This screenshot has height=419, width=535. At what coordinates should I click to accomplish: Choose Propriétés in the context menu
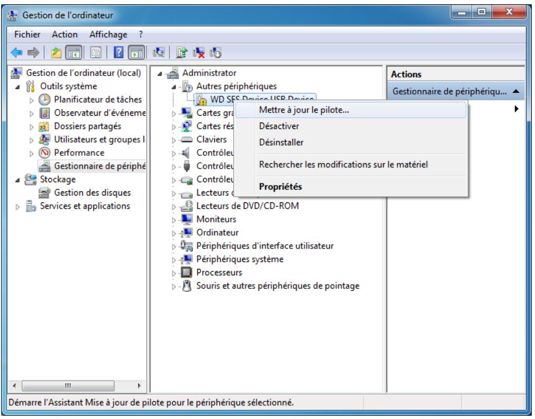[351, 187]
